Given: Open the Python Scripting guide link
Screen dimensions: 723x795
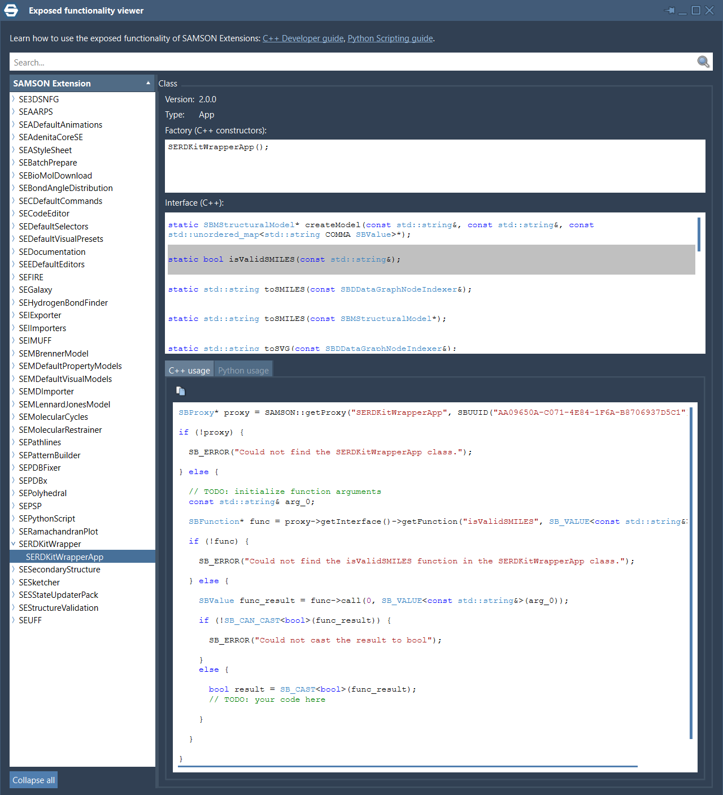Looking at the screenshot, I should point(390,38).
